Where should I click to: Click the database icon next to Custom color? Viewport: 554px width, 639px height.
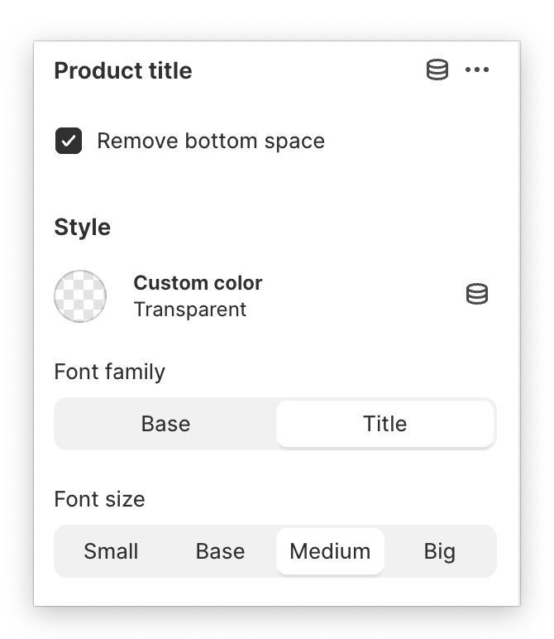pos(477,294)
